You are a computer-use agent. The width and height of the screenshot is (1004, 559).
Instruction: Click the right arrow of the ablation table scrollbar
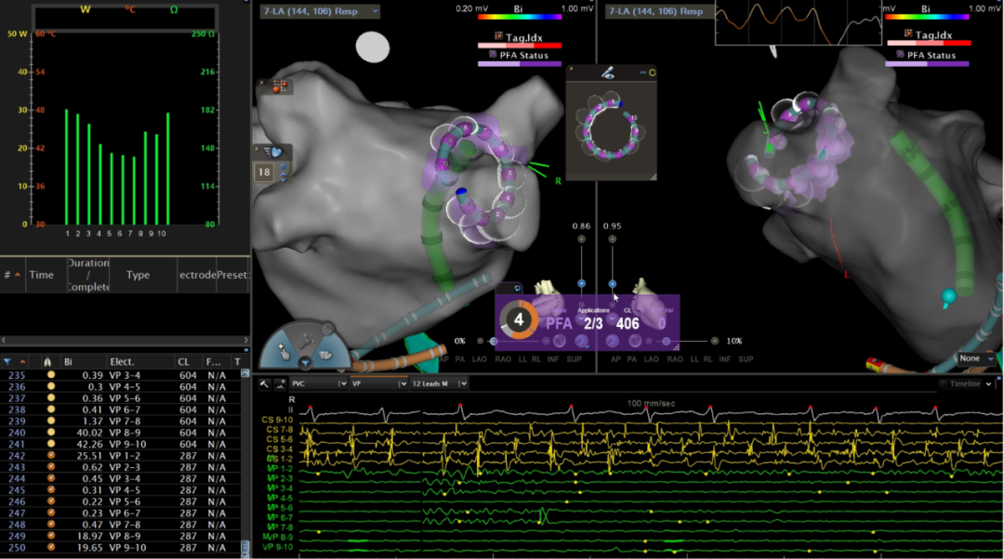click(245, 340)
